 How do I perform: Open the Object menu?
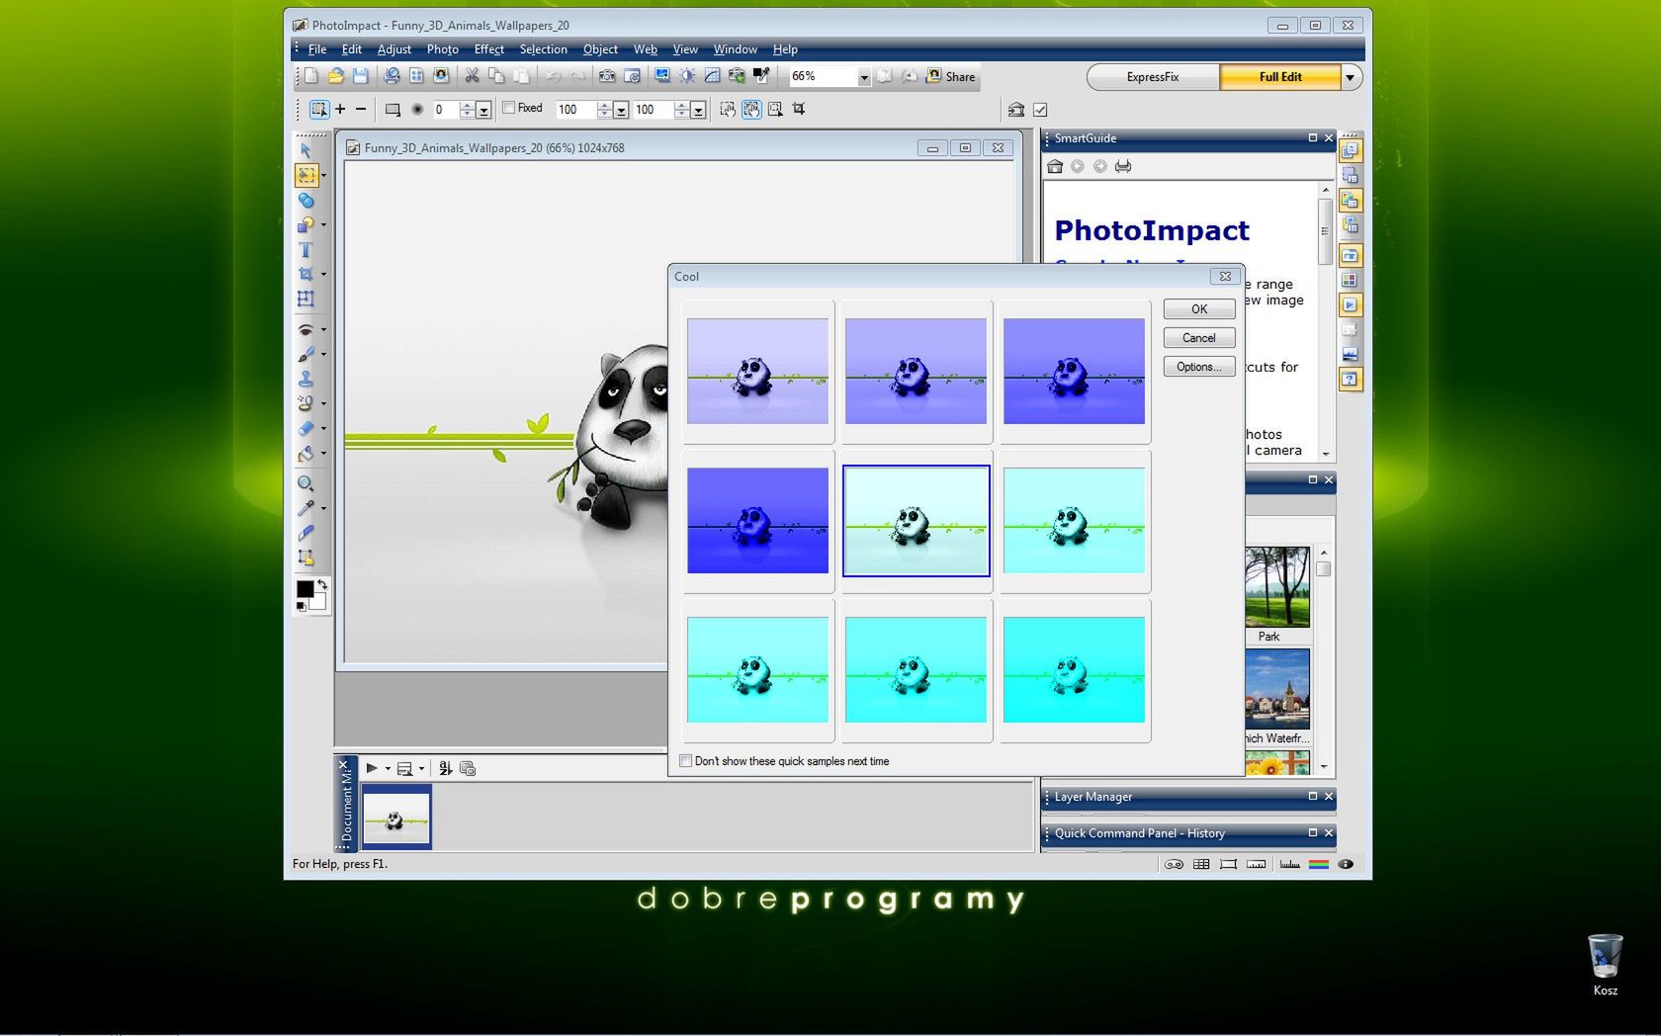click(600, 49)
